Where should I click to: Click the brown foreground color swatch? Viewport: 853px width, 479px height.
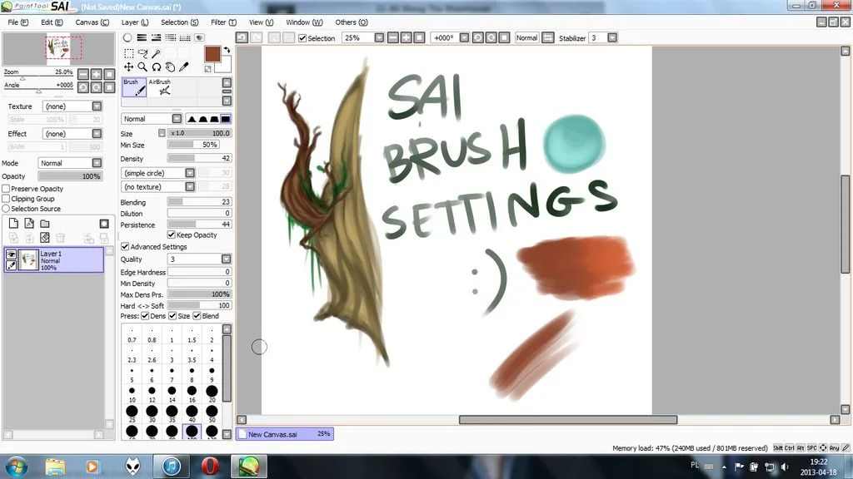click(211, 55)
